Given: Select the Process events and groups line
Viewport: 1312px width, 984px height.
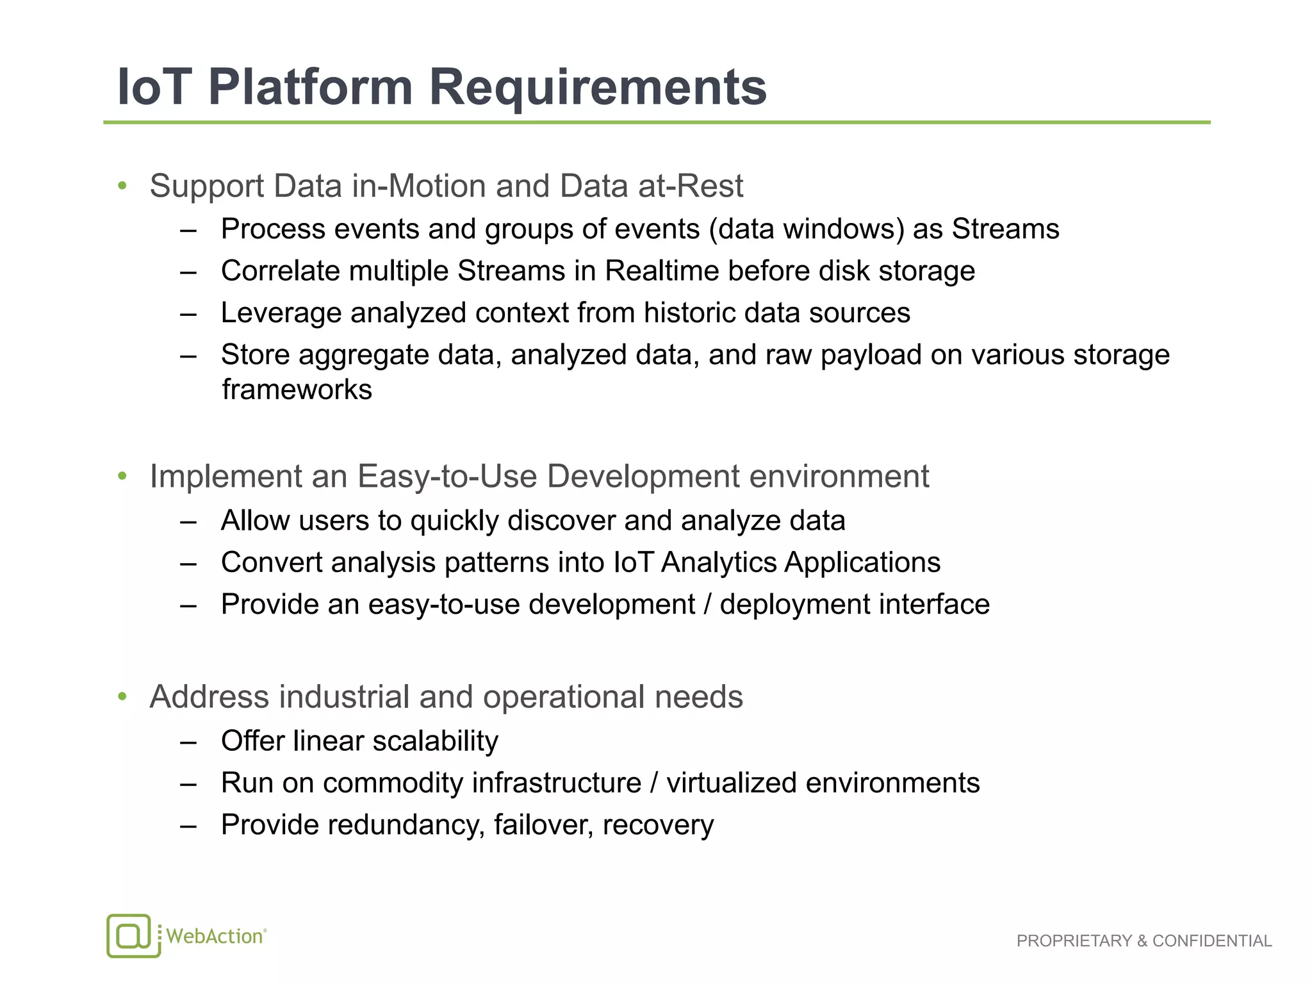Looking at the screenshot, I should coord(639,229).
